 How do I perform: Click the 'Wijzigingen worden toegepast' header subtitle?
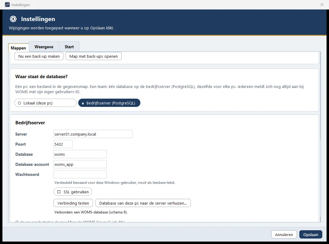61,28
